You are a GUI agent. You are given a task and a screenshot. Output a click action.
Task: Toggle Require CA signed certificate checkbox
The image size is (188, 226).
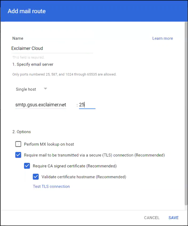coord(27,166)
